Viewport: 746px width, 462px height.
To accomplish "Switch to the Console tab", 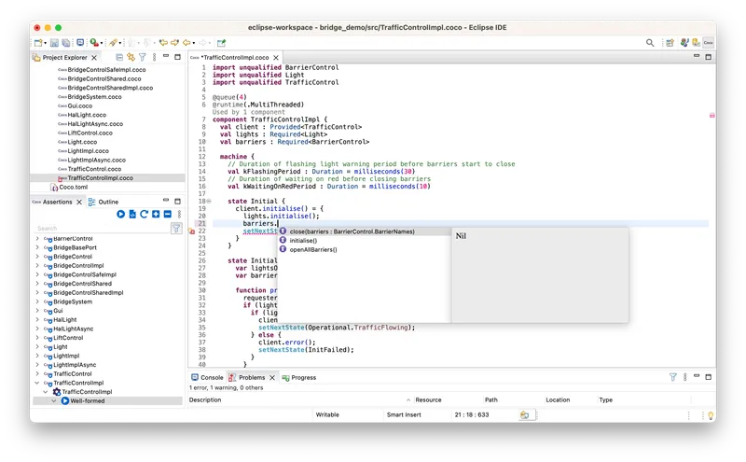I will coord(211,377).
